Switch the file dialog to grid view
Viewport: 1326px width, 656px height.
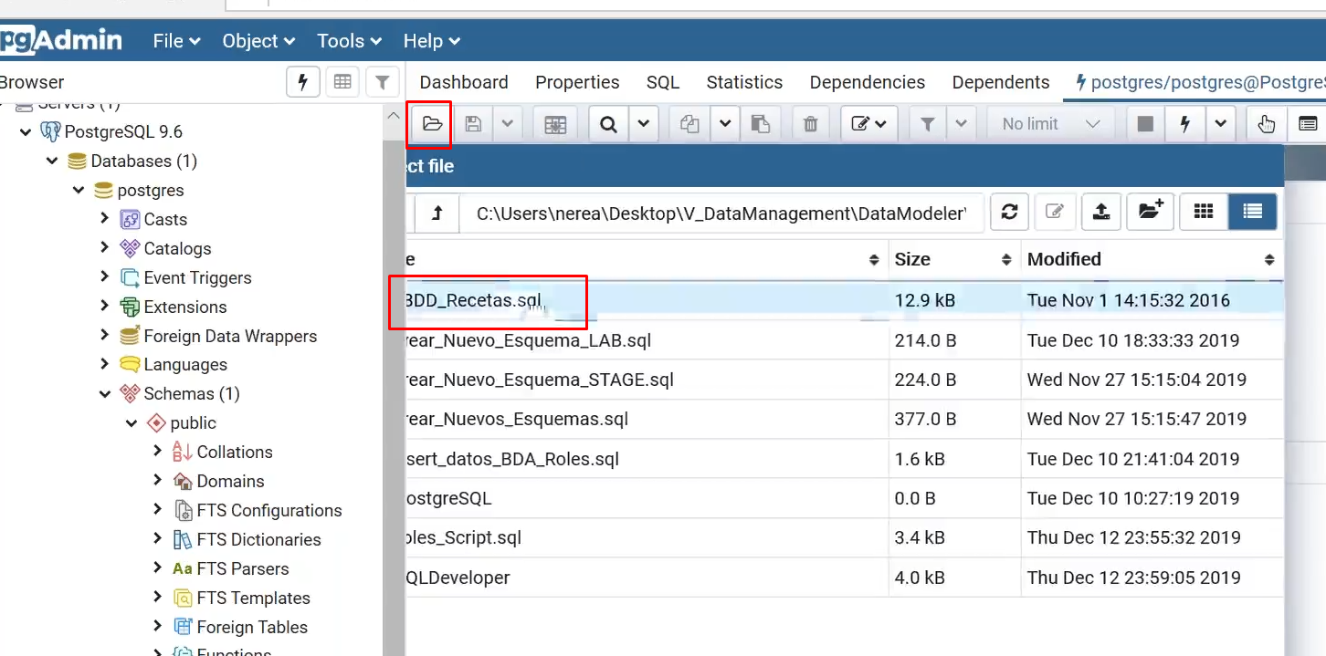tap(1203, 212)
